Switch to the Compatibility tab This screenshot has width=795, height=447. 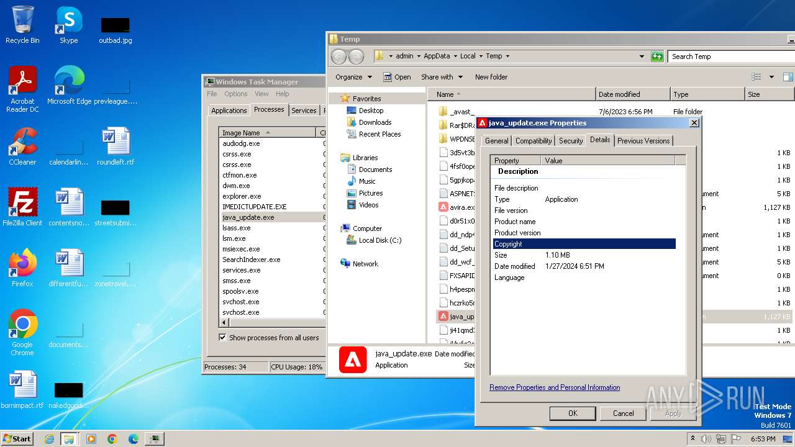[x=534, y=141]
